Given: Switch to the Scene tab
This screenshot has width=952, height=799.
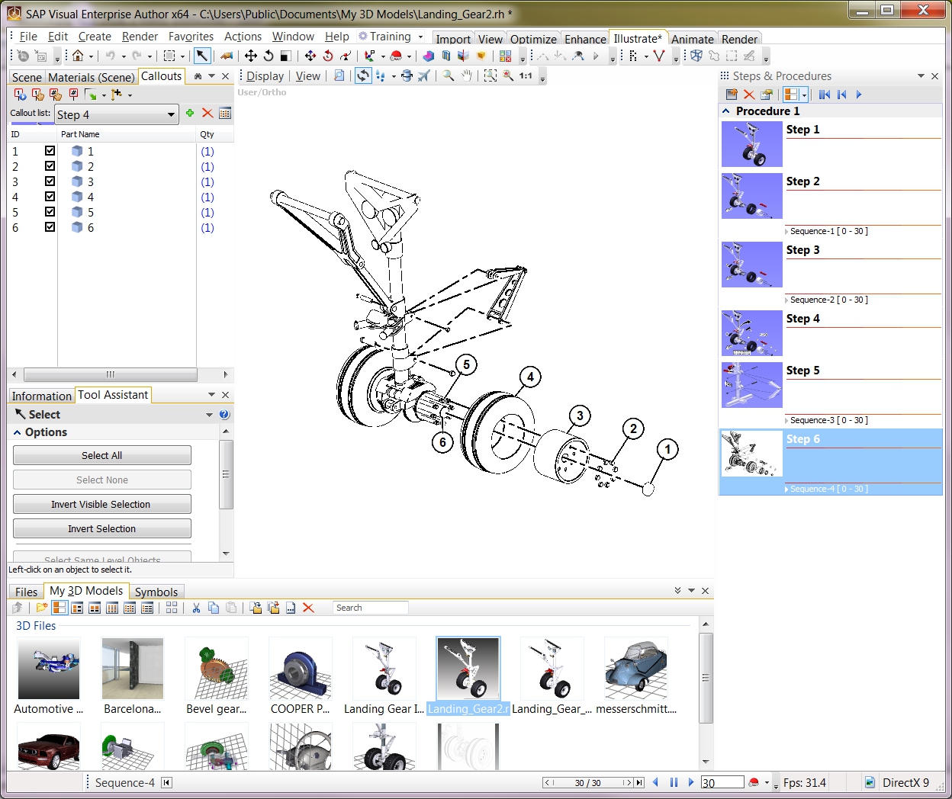Looking at the screenshot, I should pos(27,77).
